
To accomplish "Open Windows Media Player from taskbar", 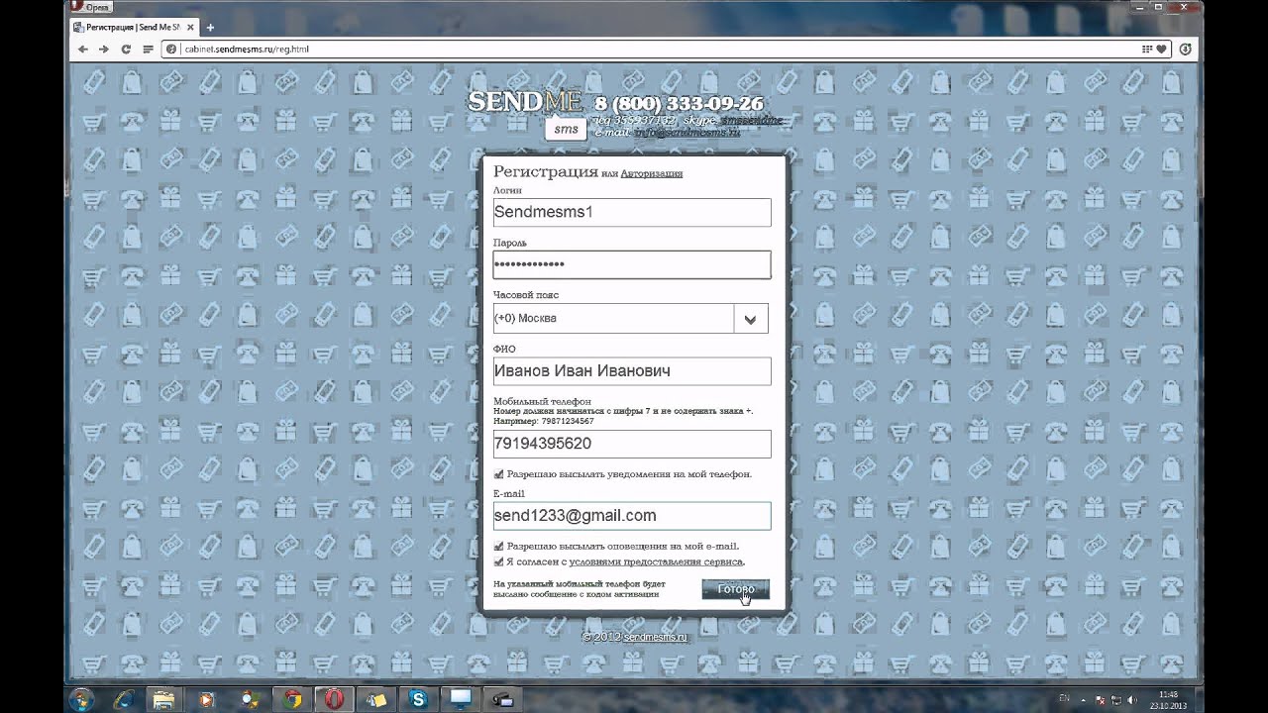I will 207,699.
